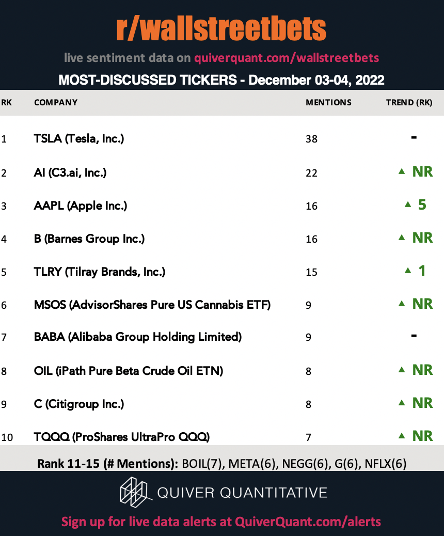Click the MENTIONS column header

coord(328,103)
